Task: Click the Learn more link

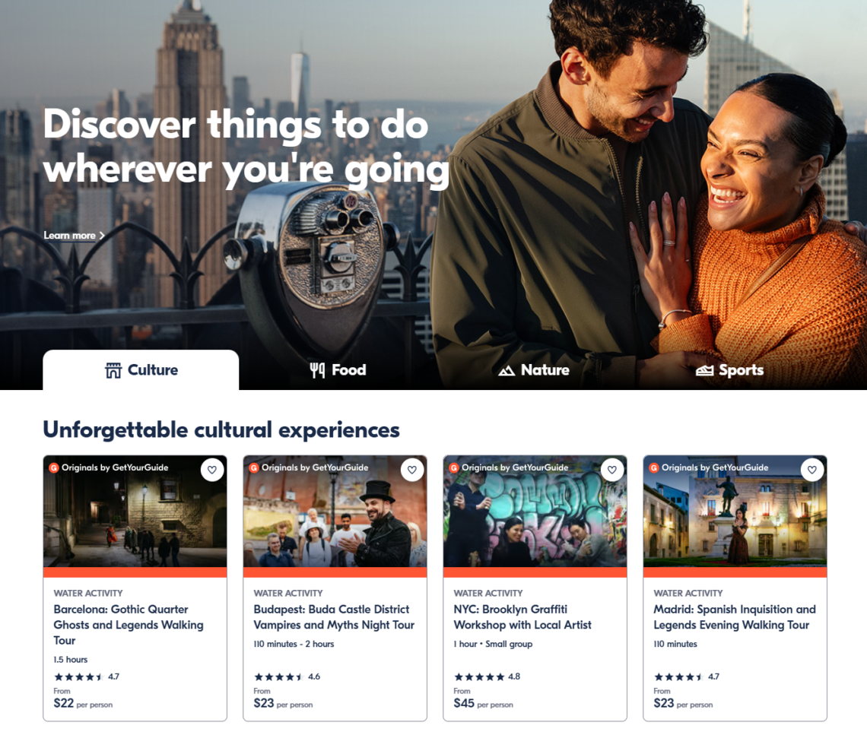Action: point(69,236)
